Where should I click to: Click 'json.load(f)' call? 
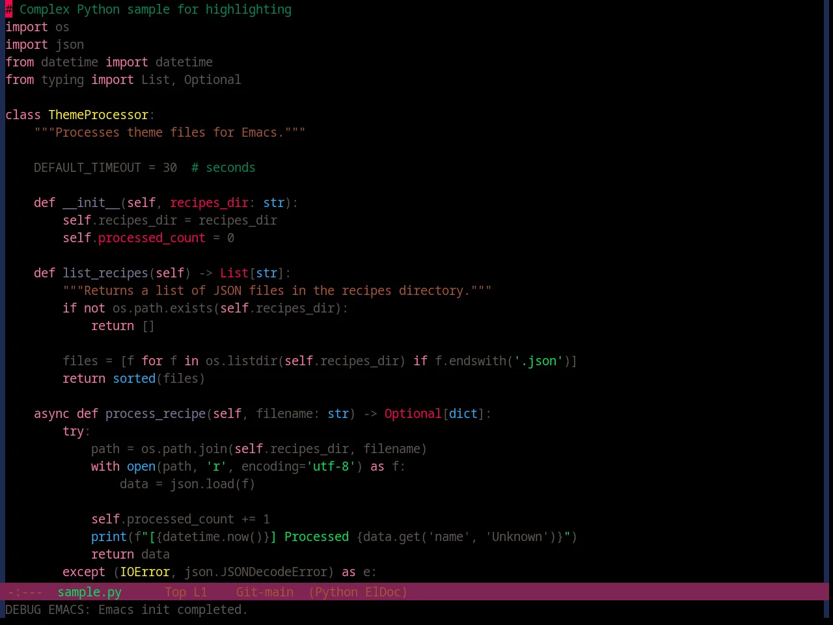213,484
